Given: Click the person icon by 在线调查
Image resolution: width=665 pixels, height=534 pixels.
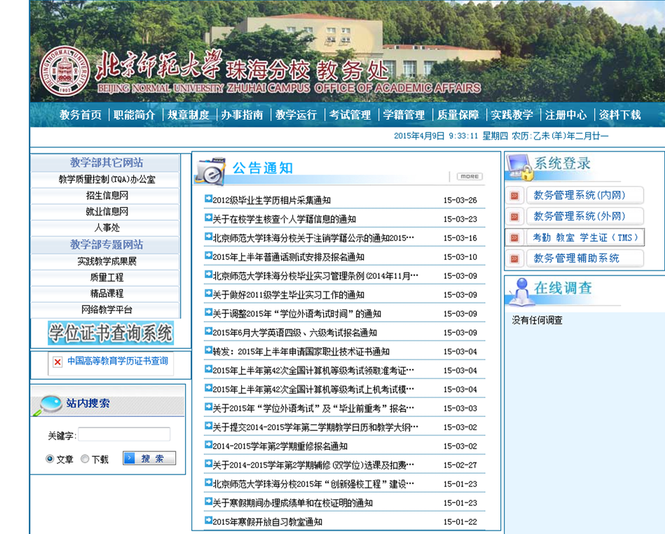Looking at the screenshot, I should (x=521, y=292).
